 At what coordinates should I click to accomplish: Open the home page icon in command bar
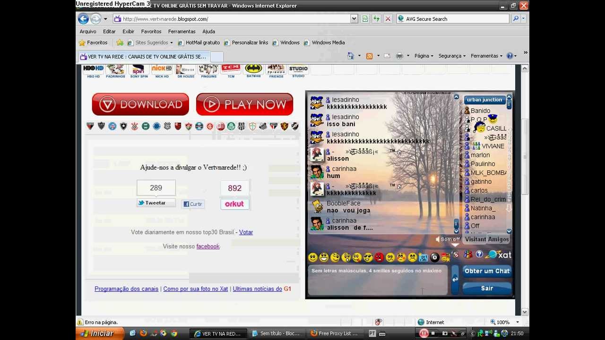click(x=351, y=56)
